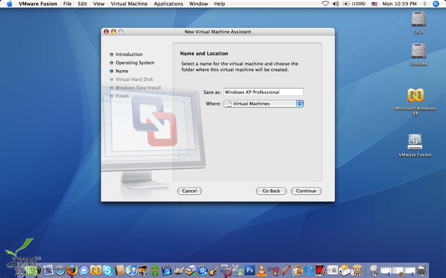Image resolution: width=446 pixels, height=278 pixels.
Task: Open Toast toaster icon in Dock
Action: (x=344, y=270)
